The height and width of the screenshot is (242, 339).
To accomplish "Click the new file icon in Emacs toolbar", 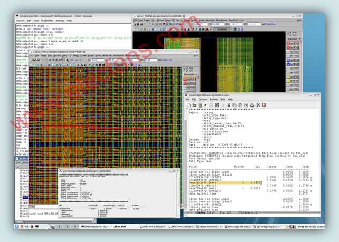I will tap(189, 105).
